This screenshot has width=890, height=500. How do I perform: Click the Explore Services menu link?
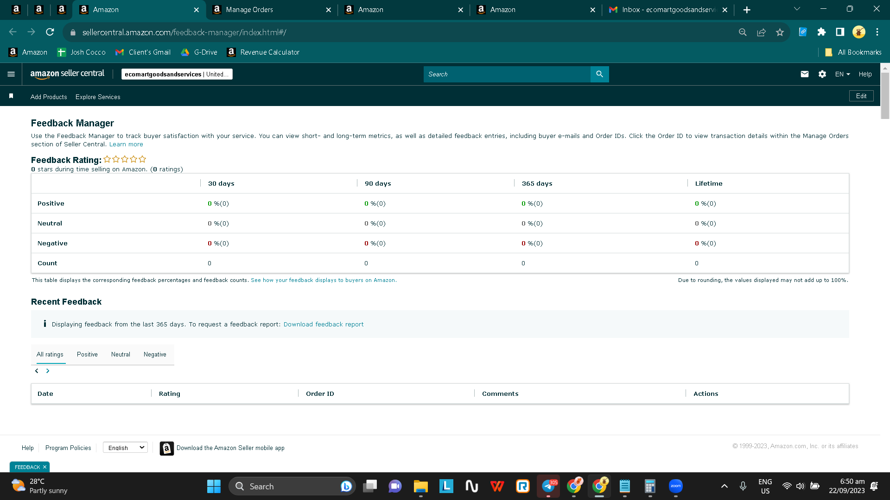(98, 97)
